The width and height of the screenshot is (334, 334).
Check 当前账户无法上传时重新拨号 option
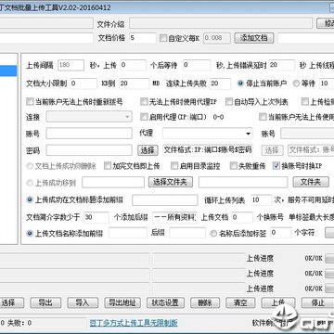tap(30, 101)
